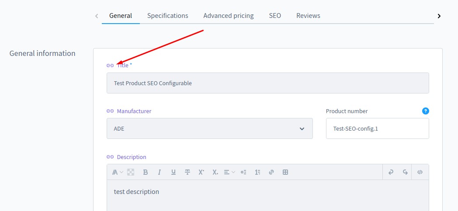Screen dimensions: 458x211
Task: Apply italic formatting in description
Action: click(160, 172)
